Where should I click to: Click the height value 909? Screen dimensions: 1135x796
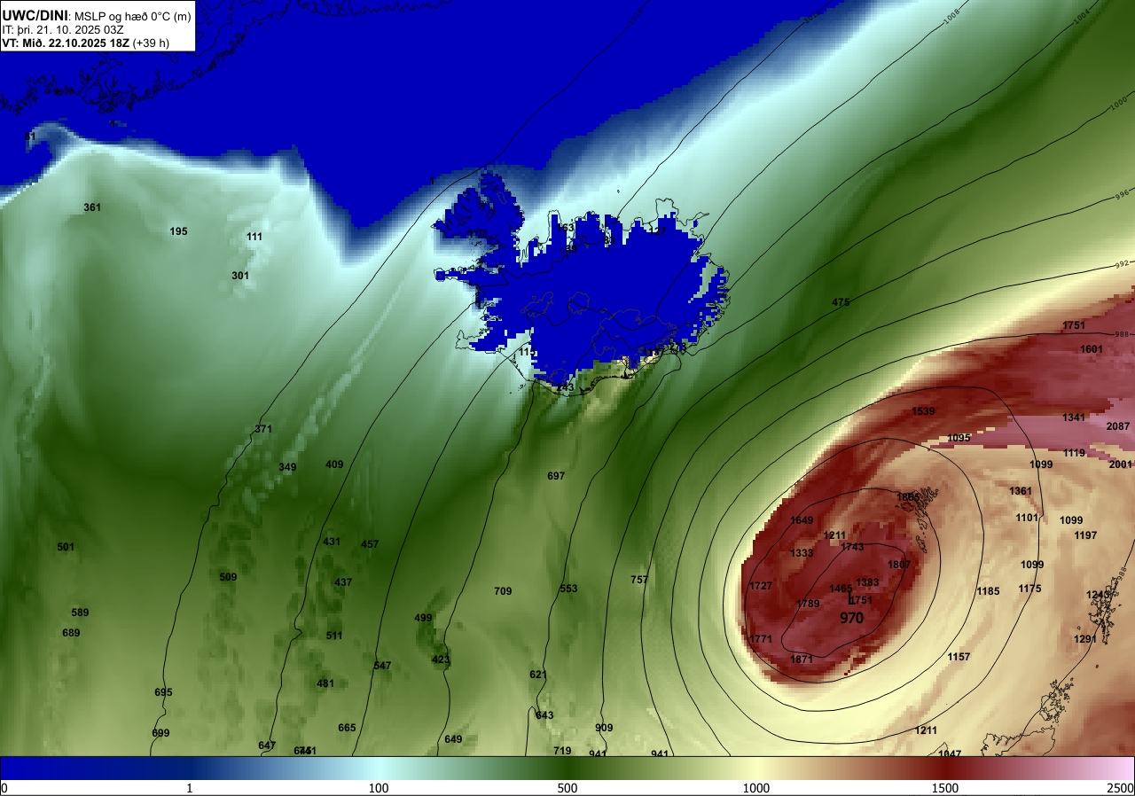coord(604,728)
